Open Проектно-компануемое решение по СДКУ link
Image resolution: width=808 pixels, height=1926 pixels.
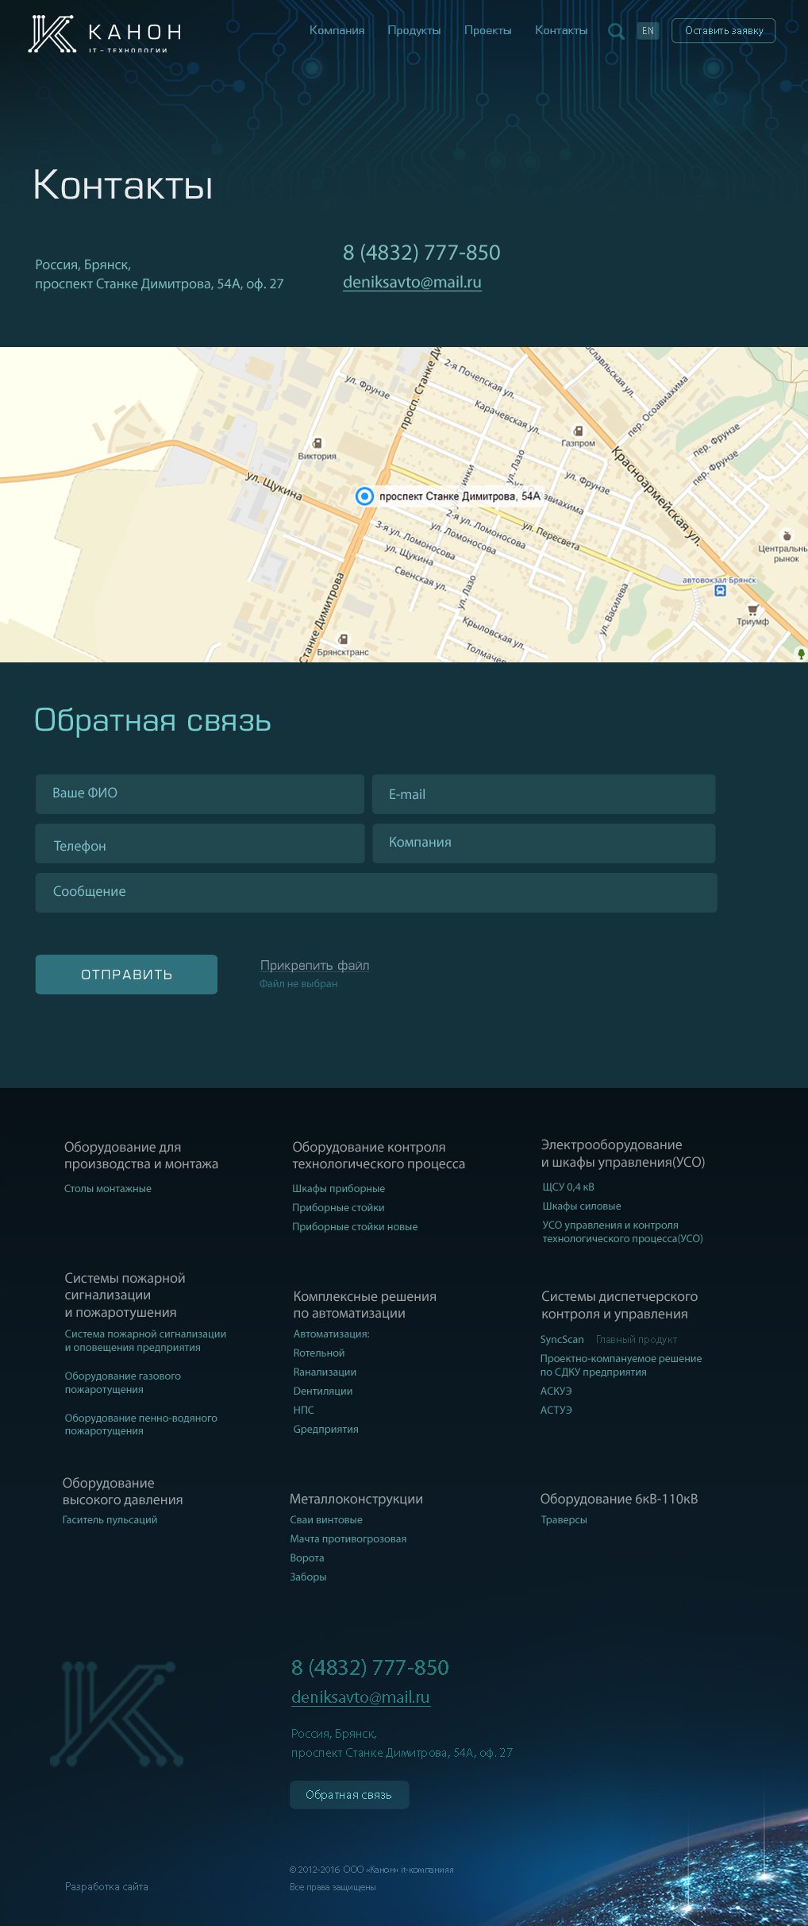[x=621, y=1365]
